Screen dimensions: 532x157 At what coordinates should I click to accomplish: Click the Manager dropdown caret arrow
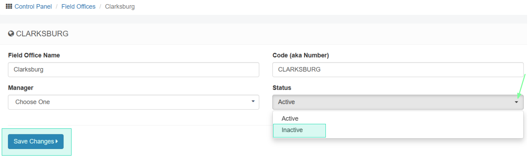tap(253, 102)
